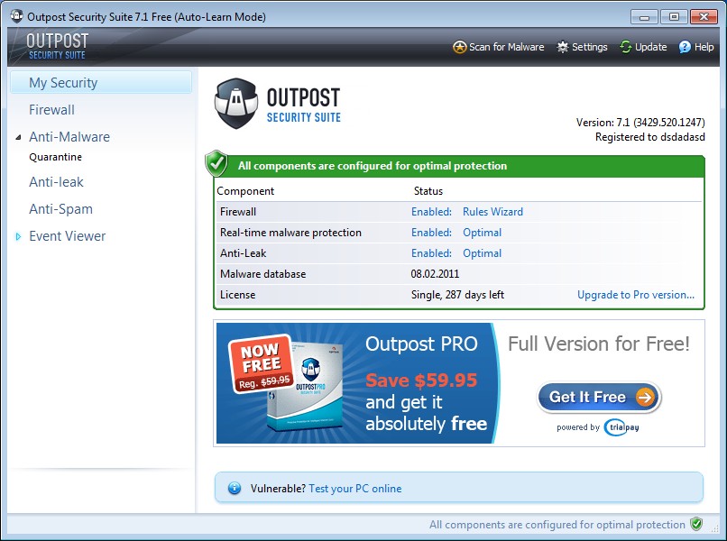Screen dimensions: 727x541
Task: Open the Firewall section in sidebar
Action: coord(51,110)
